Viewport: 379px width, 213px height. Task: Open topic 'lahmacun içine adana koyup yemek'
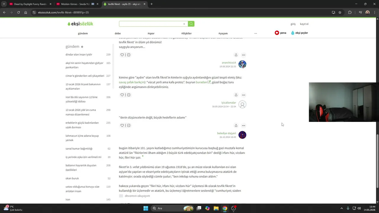(x=88, y=138)
